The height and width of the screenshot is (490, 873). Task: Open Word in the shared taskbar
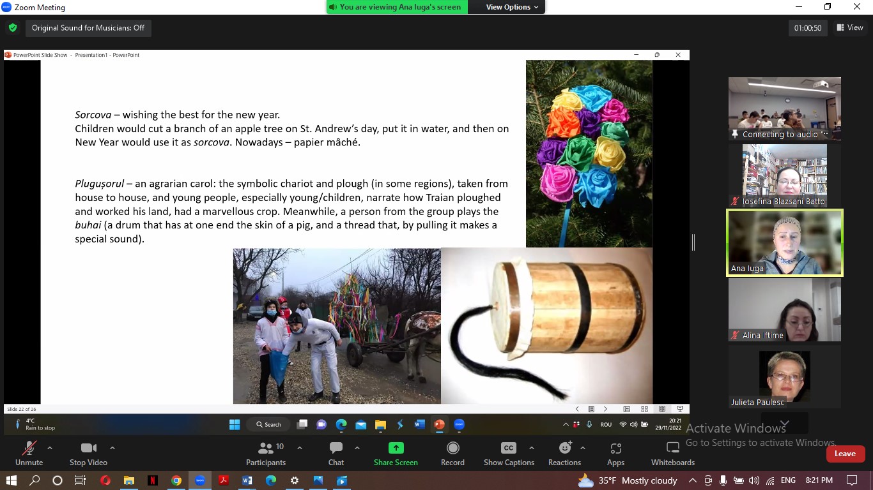tap(420, 424)
